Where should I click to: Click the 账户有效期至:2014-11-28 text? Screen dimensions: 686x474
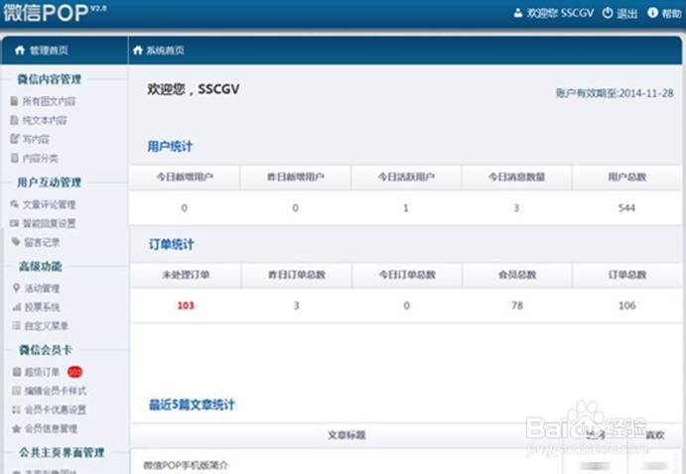point(615,93)
